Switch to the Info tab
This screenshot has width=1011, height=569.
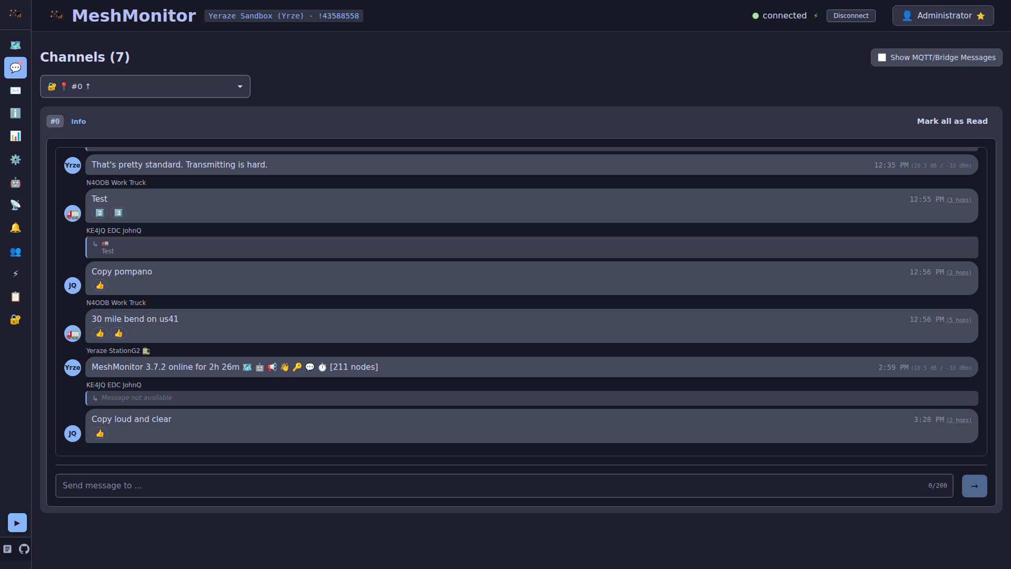point(78,121)
